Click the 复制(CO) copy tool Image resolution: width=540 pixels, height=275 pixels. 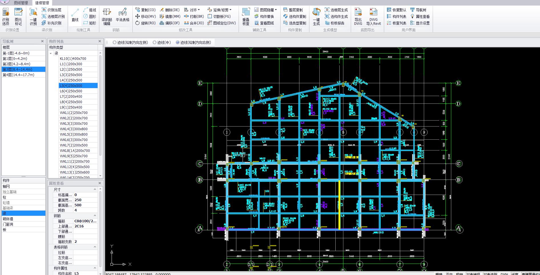click(x=146, y=10)
